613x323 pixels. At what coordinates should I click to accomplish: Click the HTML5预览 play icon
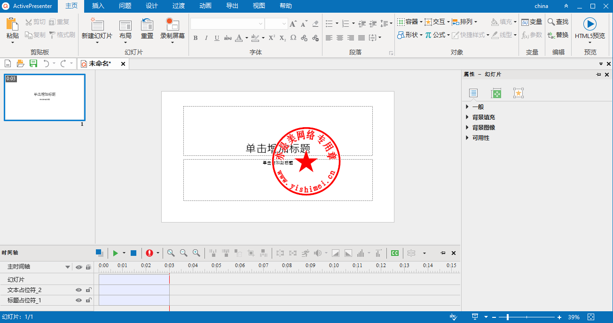[590, 24]
